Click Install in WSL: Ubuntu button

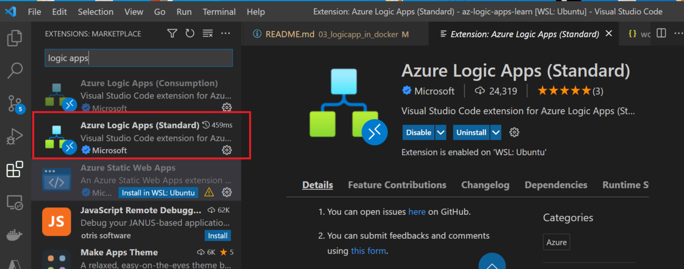pos(158,192)
